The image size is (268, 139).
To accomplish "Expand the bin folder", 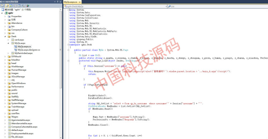I will click(5, 26).
